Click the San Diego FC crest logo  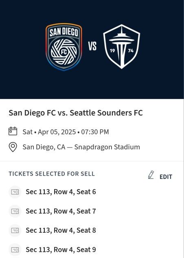(64, 47)
